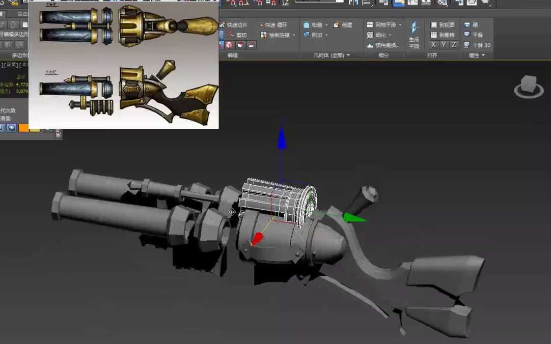Image resolution: width=551 pixels, height=344 pixels.
Task: Expand the Properties (属性) dropdown
Action: 483,55
